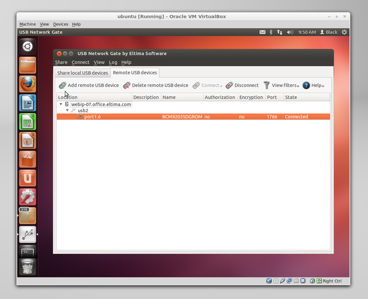Open Ubuntu Dash home launcher icon
Image resolution: width=368 pixels, height=299 pixels.
[28, 46]
